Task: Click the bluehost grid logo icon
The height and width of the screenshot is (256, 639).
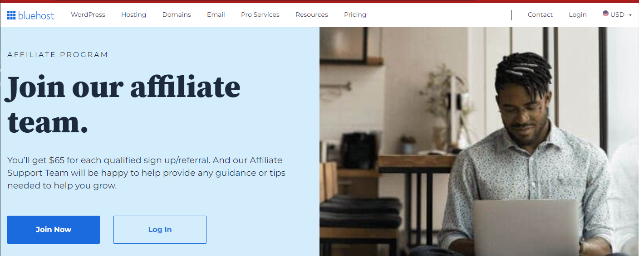Action: (11, 15)
